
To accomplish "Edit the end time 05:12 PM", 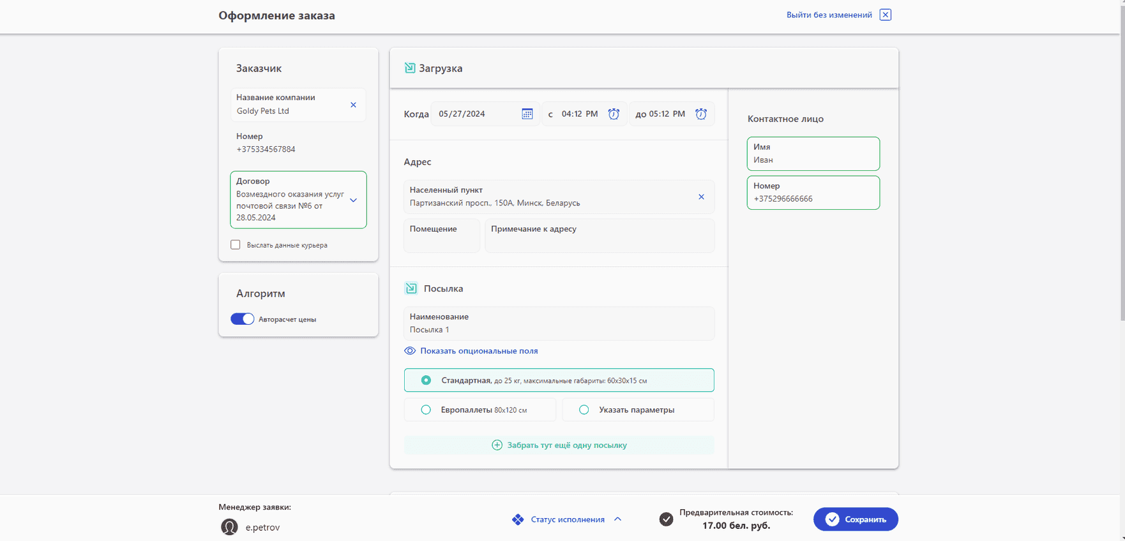I will tap(667, 114).
